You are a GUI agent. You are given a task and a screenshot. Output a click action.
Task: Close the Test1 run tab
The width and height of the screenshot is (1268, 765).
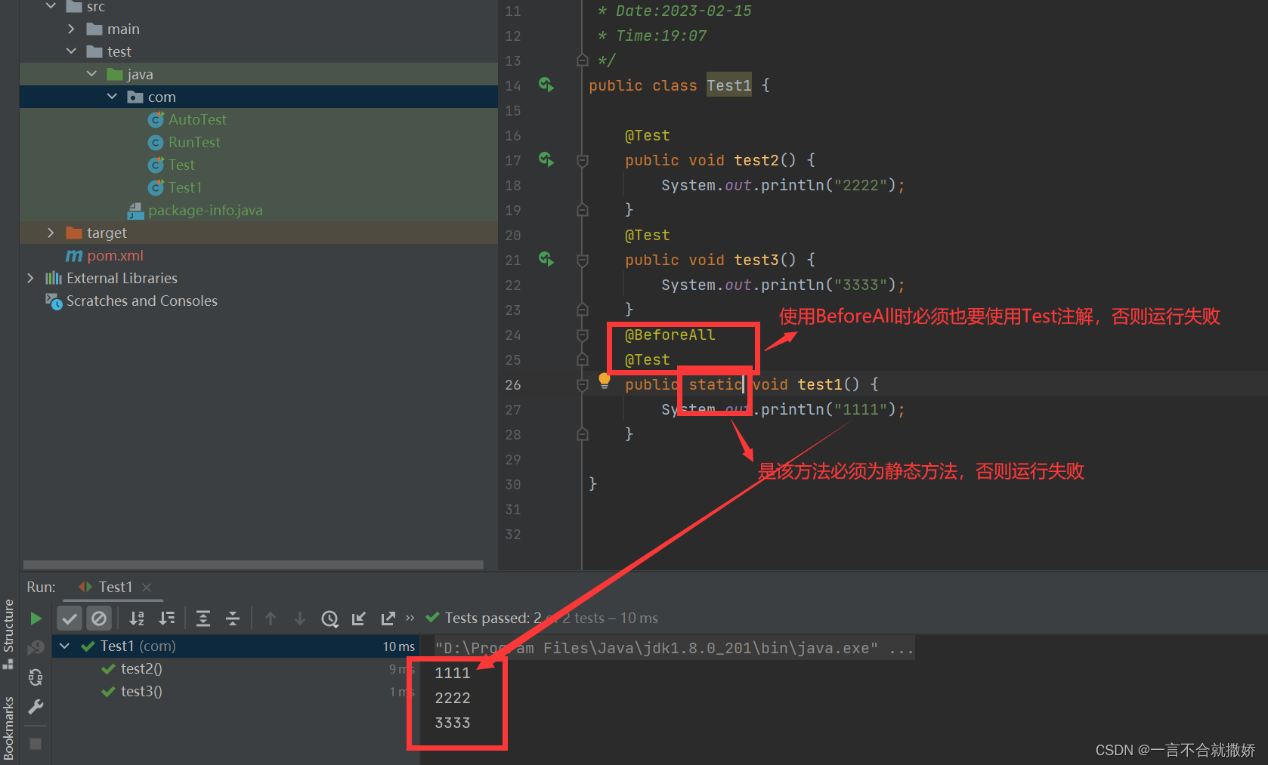click(147, 587)
